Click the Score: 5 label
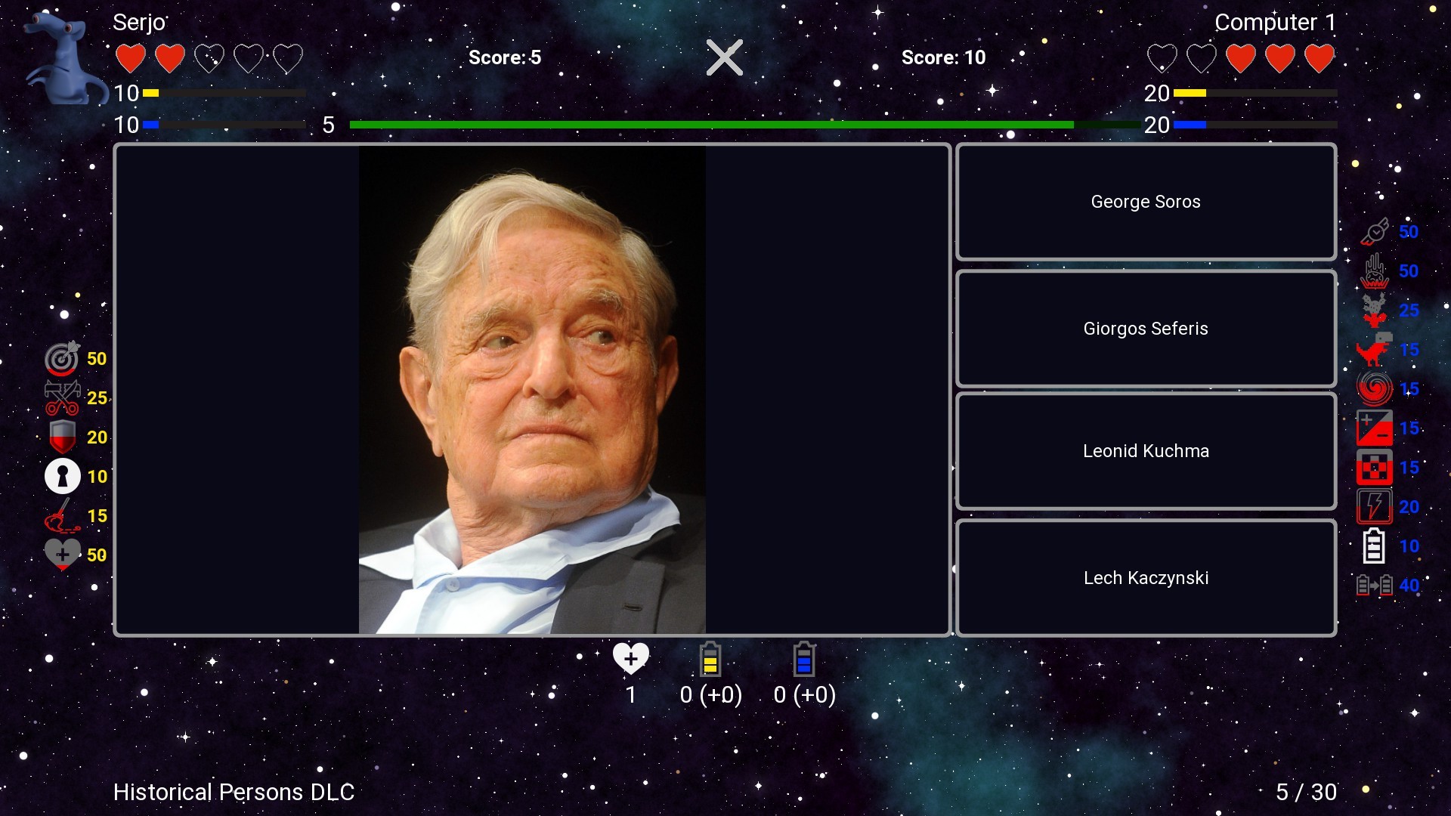The width and height of the screenshot is (1451, 816). (x=505, y=57)
